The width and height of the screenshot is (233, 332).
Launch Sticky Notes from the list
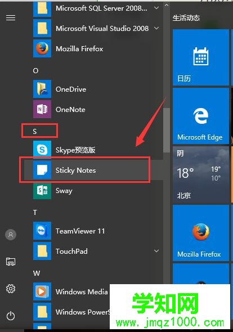pos(93,170)
